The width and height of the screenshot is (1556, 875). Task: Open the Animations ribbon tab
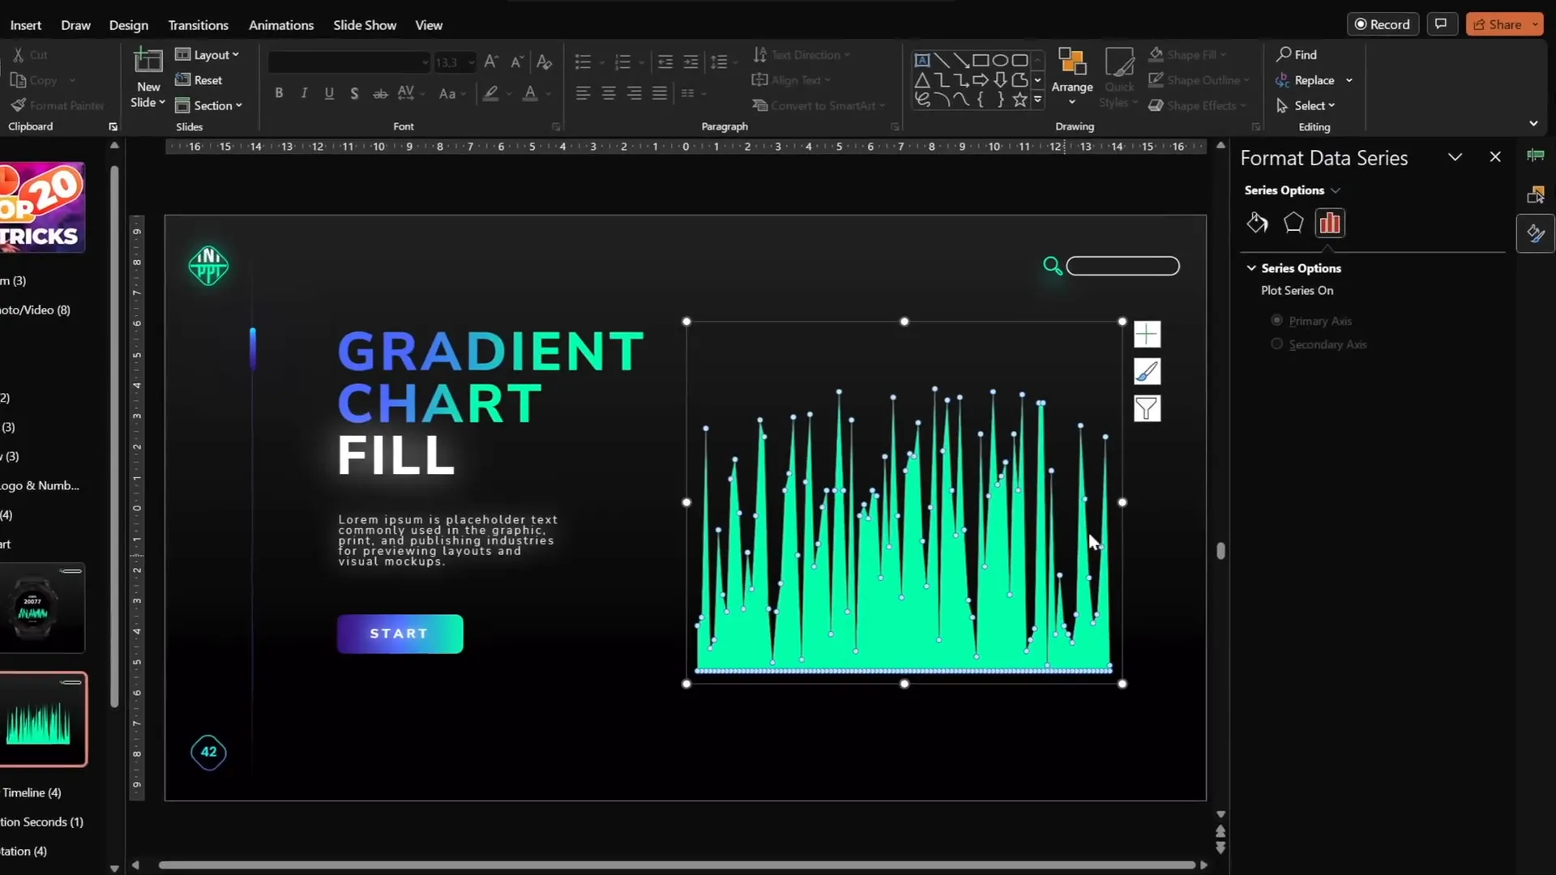point(281,25)
